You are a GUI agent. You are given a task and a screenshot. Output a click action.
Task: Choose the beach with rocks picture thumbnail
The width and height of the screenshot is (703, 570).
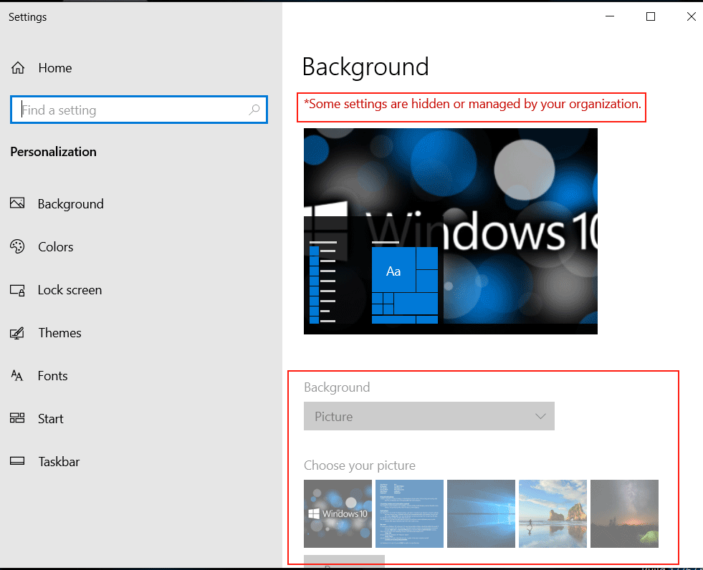pos(553,513)
